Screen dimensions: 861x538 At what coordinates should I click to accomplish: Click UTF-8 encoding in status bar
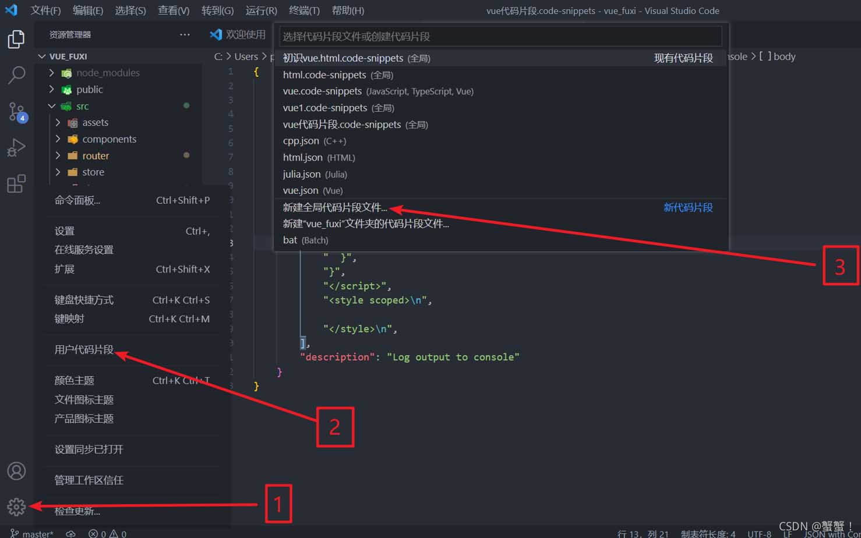coord(759,533)
